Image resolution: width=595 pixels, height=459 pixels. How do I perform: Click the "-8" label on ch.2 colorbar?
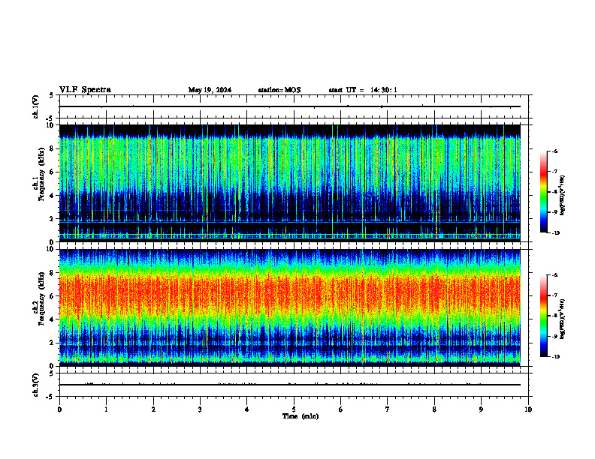(554, 316)
